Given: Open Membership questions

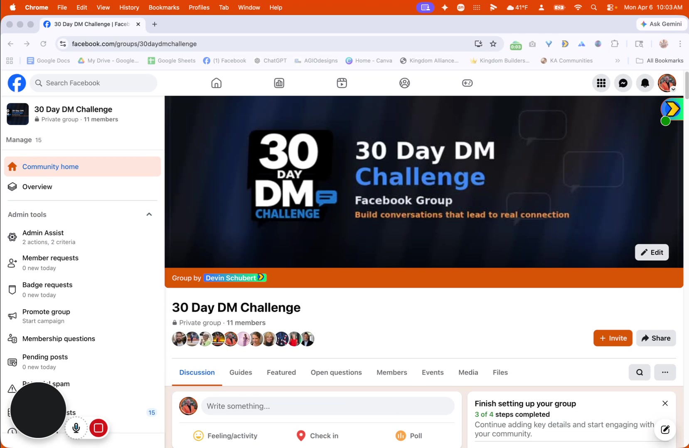Looking at the screenshot, I should pos(82,339).
